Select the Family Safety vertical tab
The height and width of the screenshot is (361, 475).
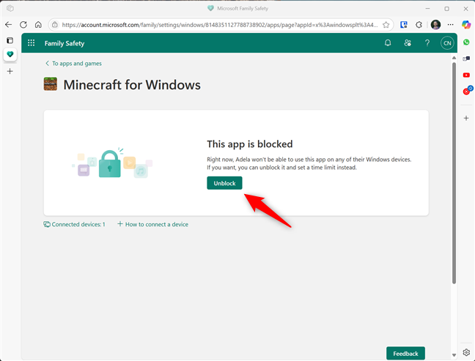(x=10, y=54)
